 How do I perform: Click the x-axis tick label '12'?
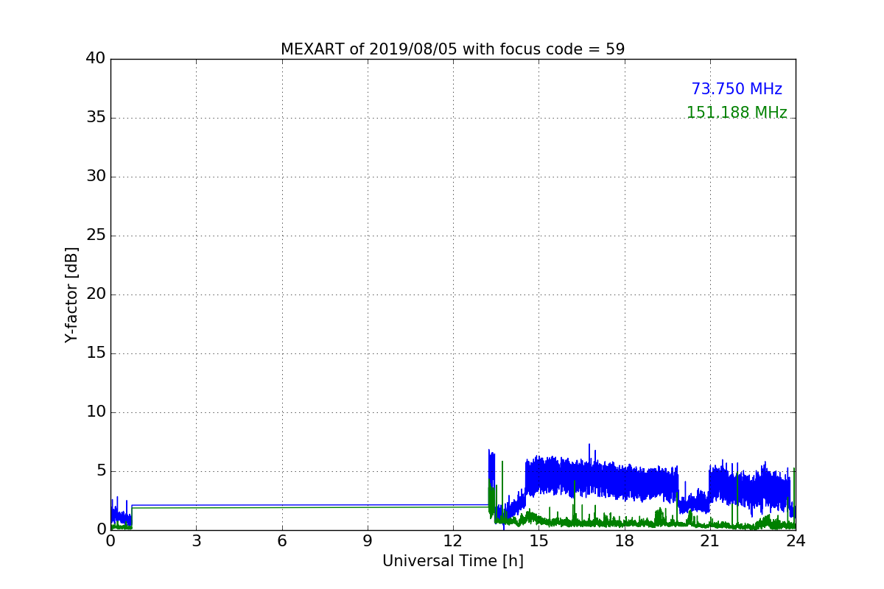point(452,540)
